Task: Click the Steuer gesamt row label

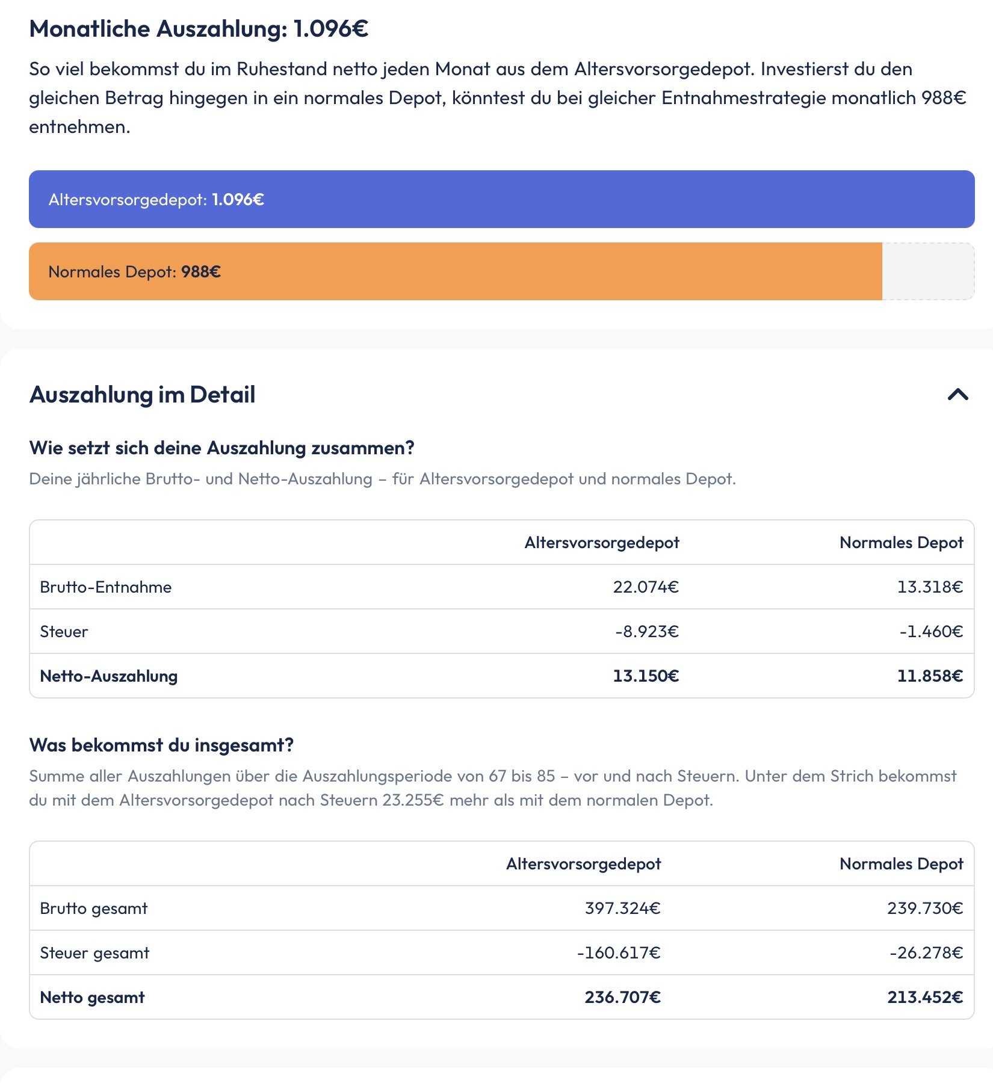Action: (x=94, y=953)
